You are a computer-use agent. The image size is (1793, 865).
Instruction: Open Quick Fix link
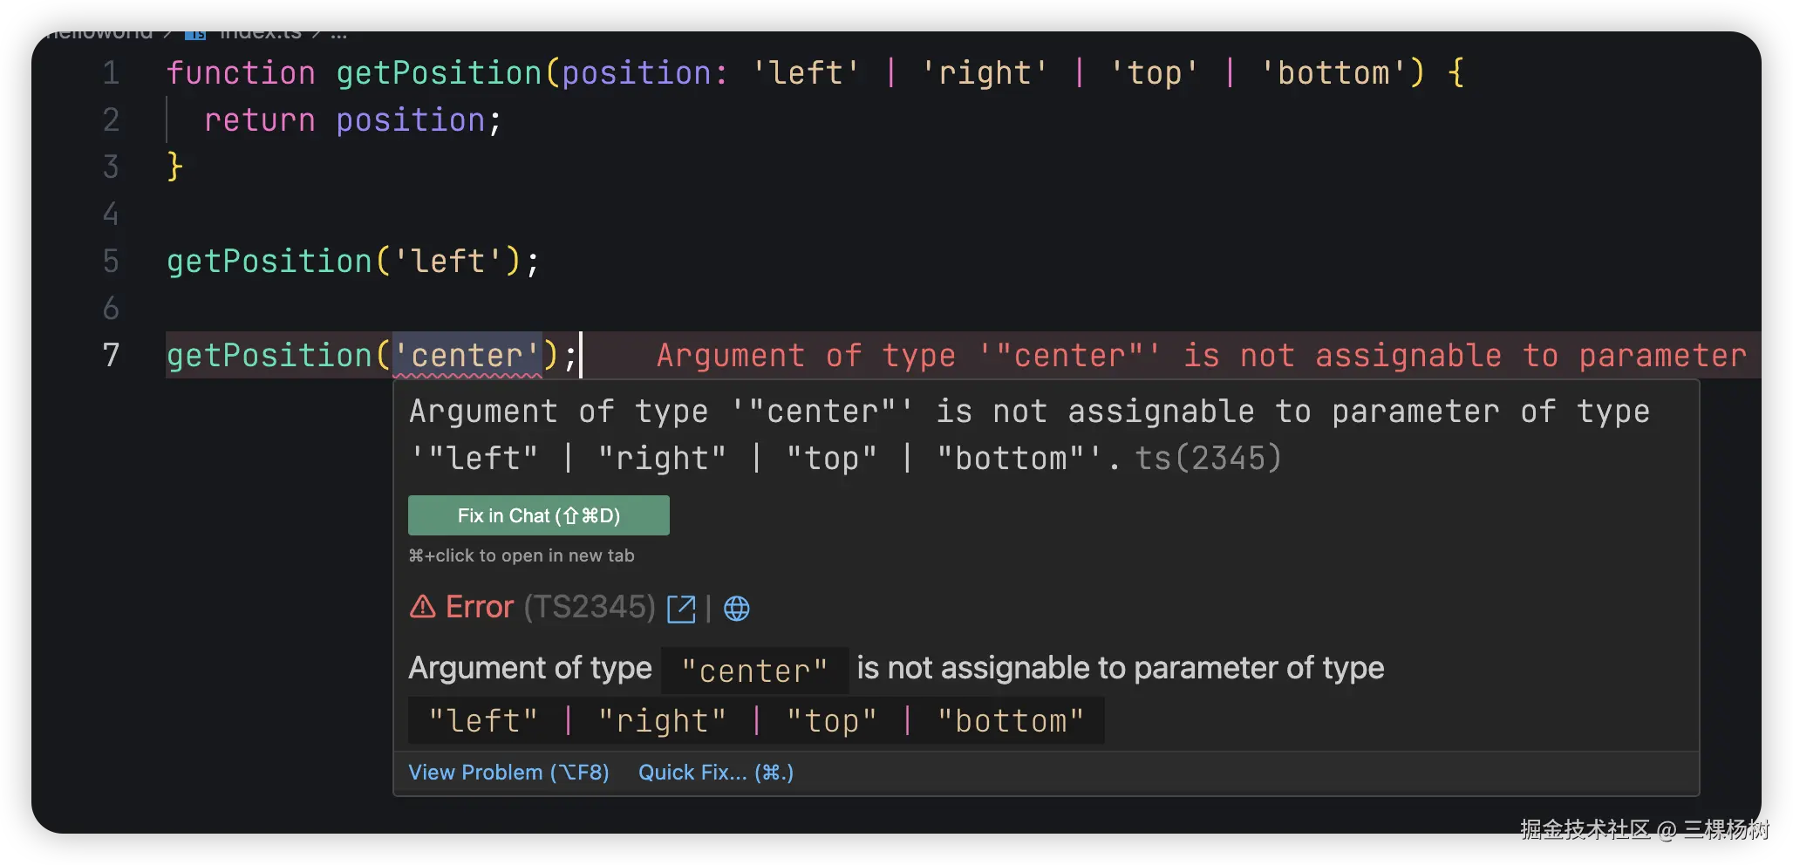tap(716, 773)
